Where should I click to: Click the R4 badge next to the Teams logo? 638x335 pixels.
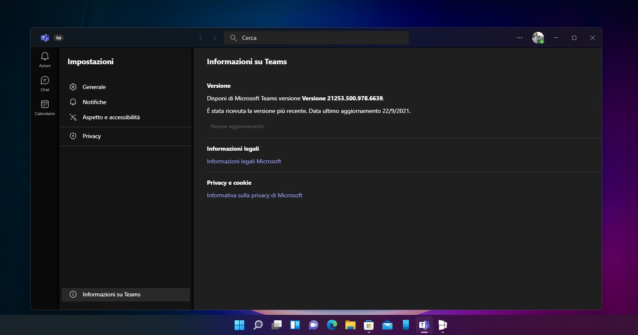pos(59,38)
